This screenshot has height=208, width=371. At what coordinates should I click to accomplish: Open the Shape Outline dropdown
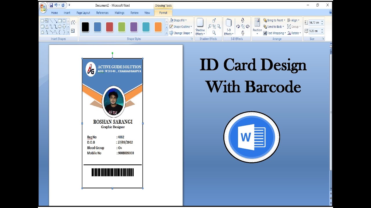181,27
